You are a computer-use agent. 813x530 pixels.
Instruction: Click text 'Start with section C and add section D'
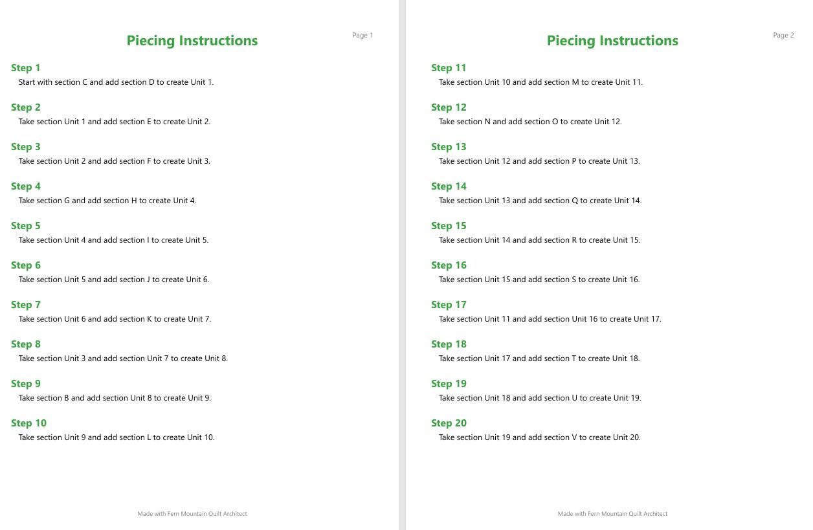coord(87,82)
